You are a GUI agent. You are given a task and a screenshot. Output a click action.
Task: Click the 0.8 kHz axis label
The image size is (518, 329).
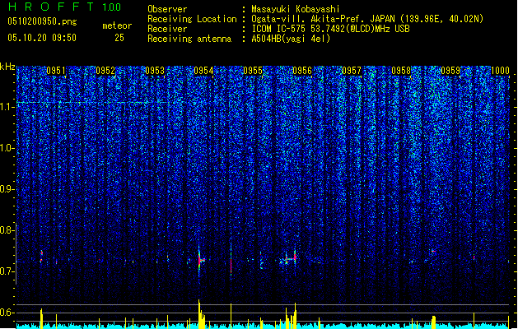click(x=7, y=230)
